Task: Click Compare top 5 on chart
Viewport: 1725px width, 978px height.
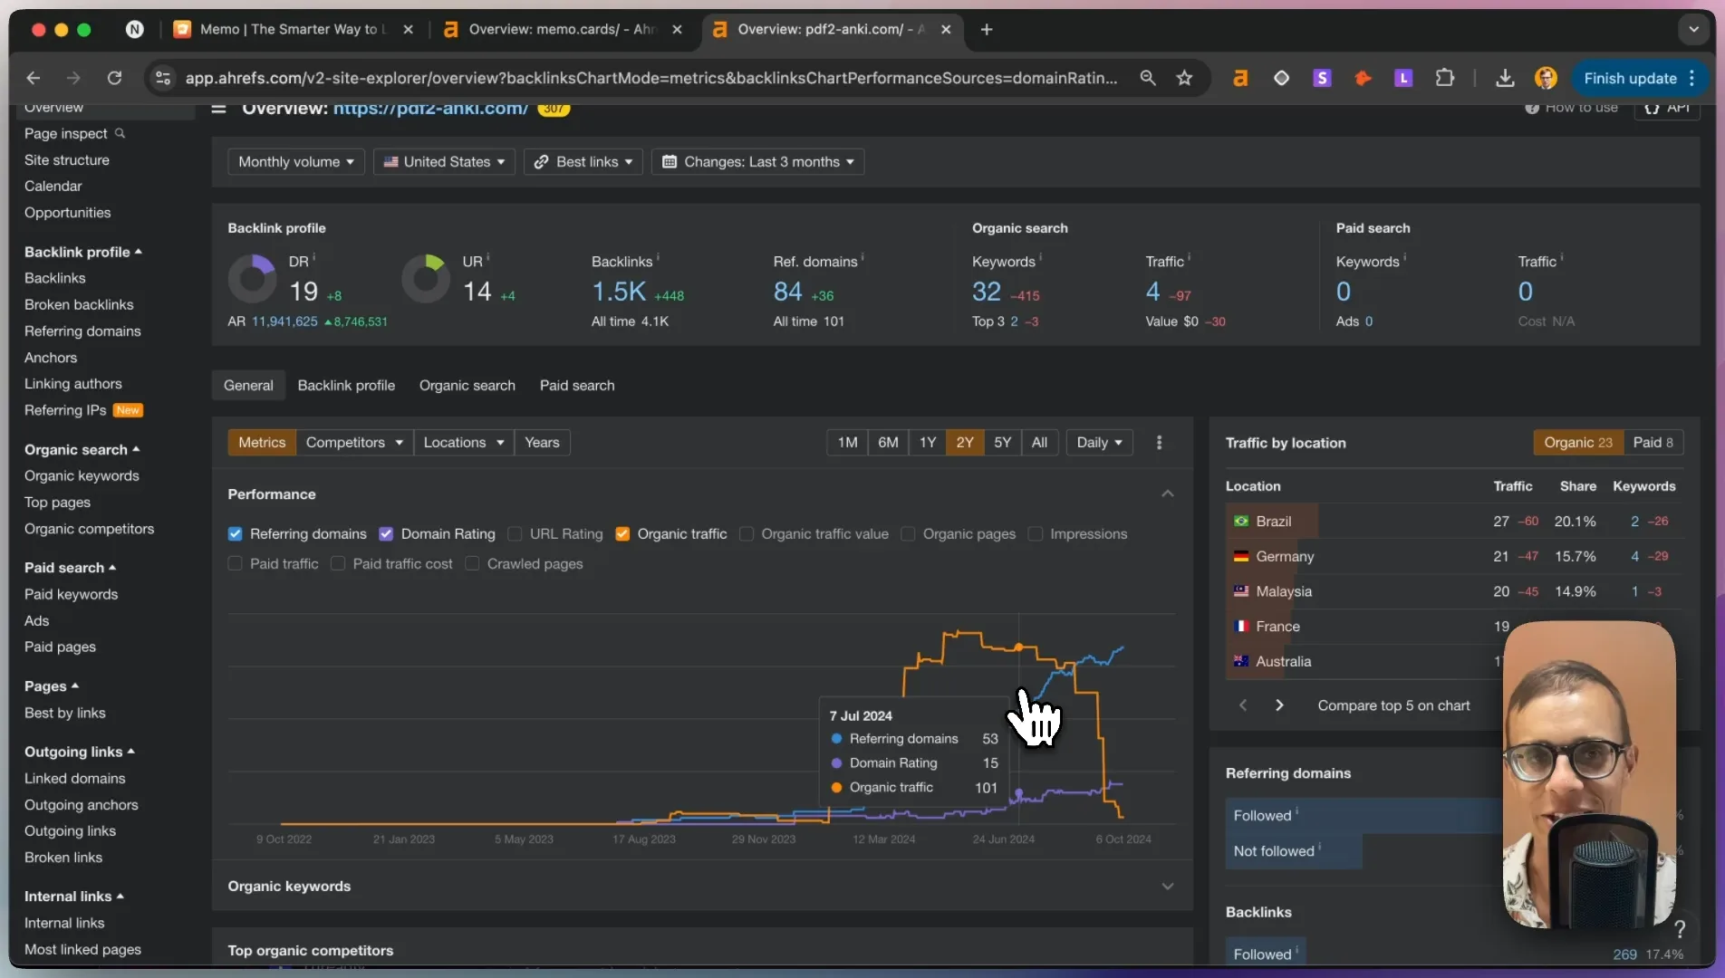Action: [x=1393, y=705]
